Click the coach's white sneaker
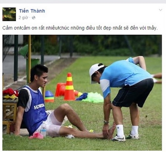The height and width of the screenshot is (152, 166). coord(118,138)
